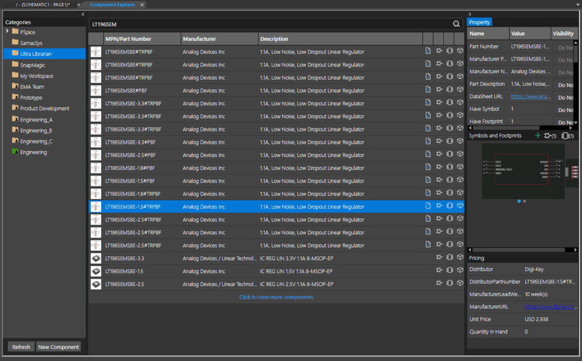Open Visibility dropdown for Part Description
Viewport: 582px width, 361px height.
[x=565, y=85]
